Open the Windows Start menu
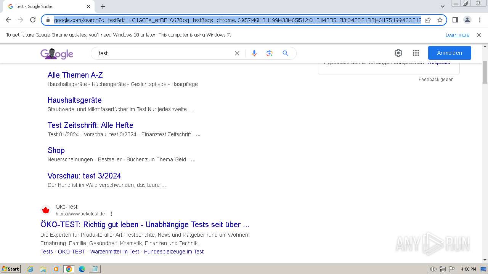488x274 pixels. click(x=11, y=269)
